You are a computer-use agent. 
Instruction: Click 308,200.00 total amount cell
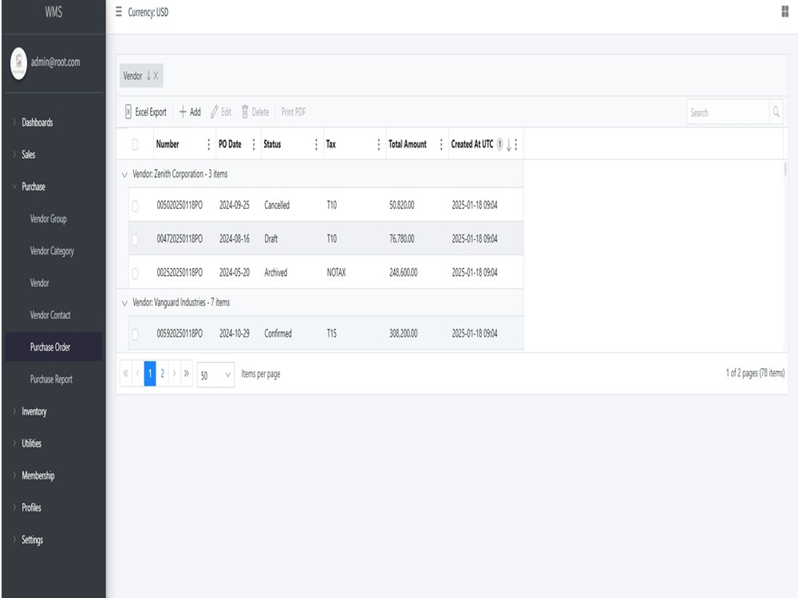403,333
